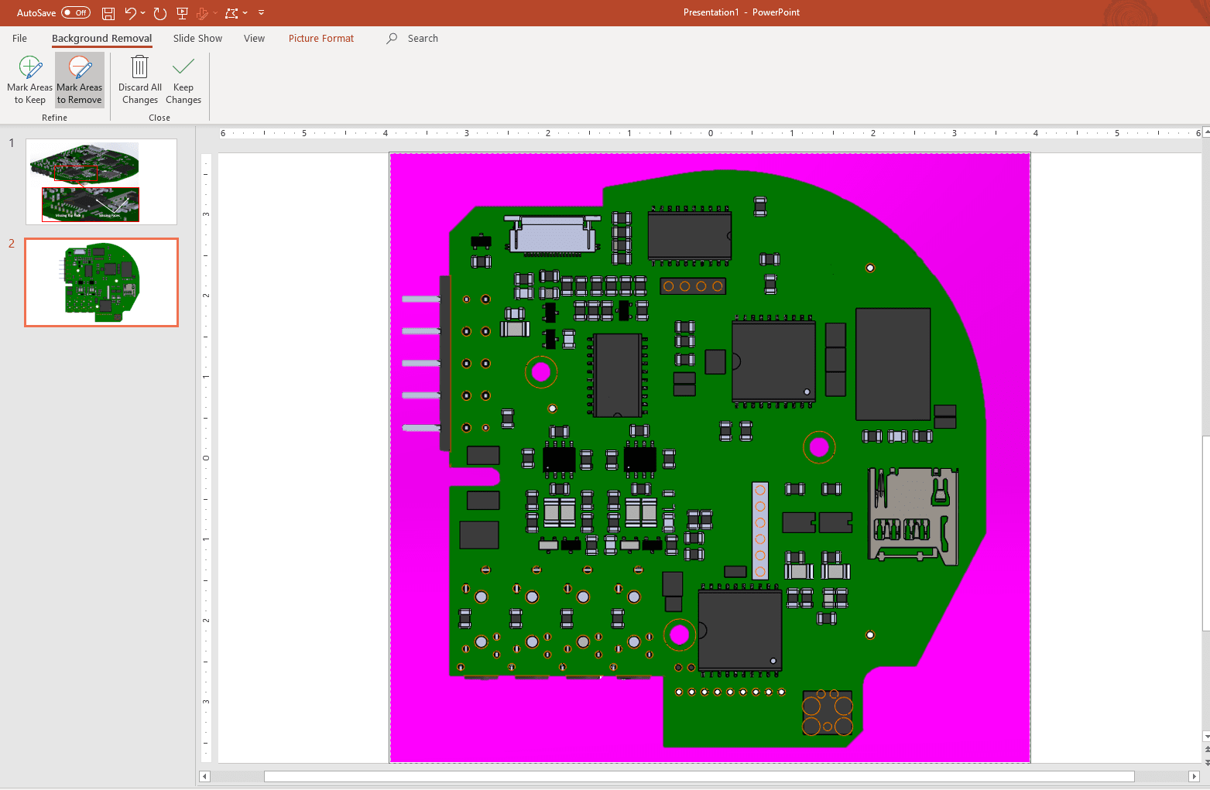Open the lasso select dropdown arrow

click(x=245, y=13)
